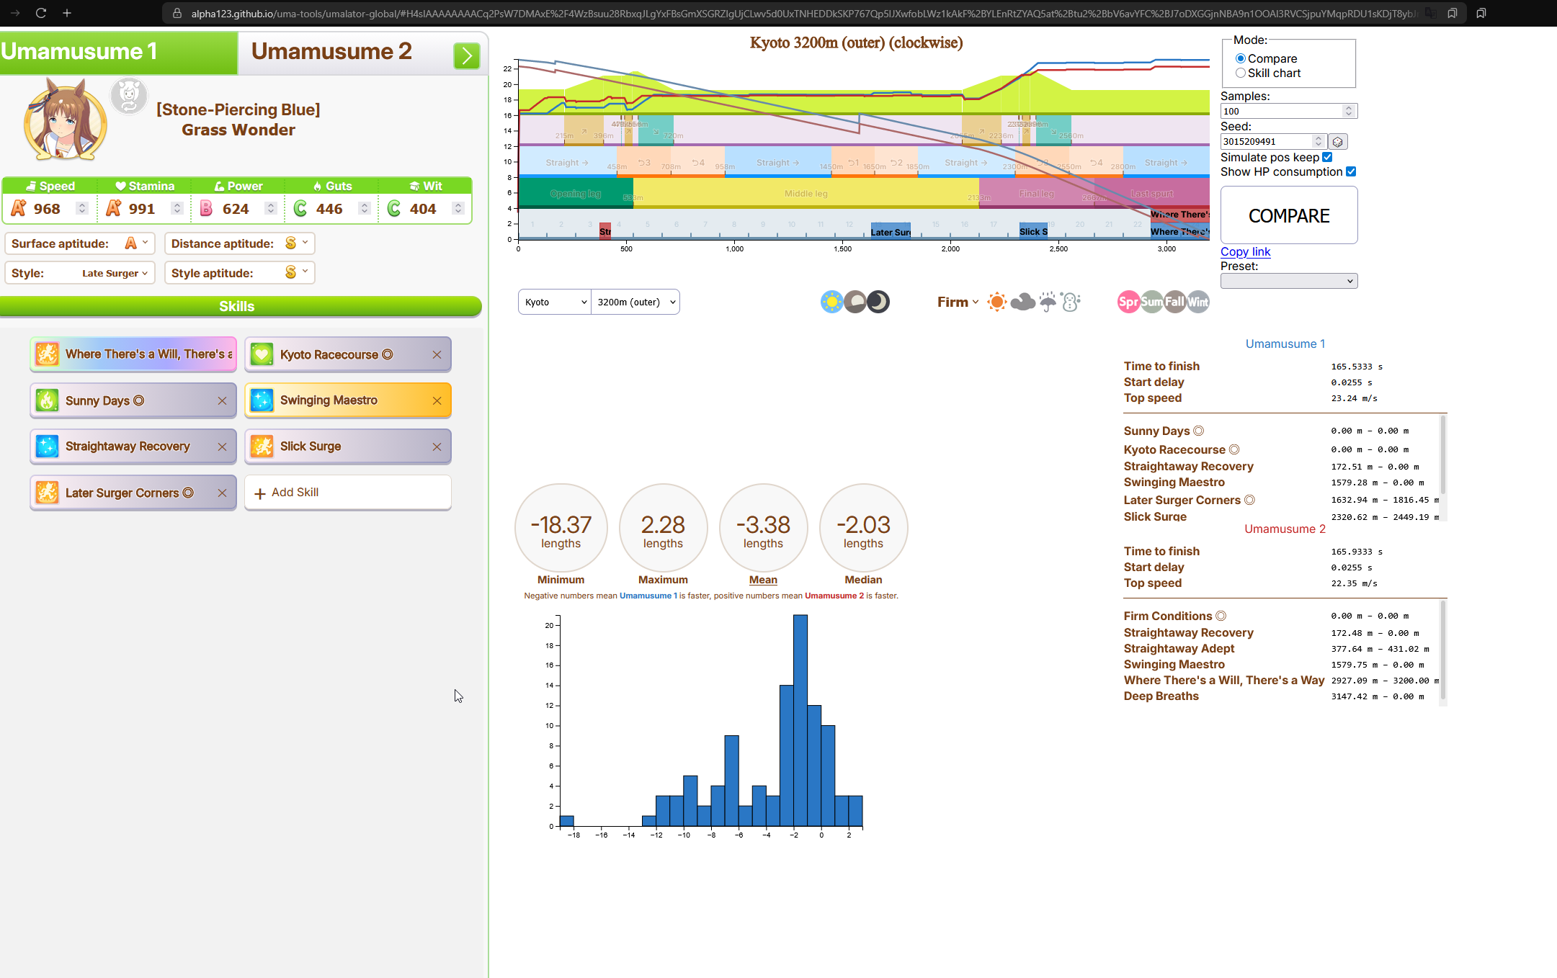Select the night time-of-day moon icon
This screenshot has height=978, width=1557.
(x=878, y=302)
